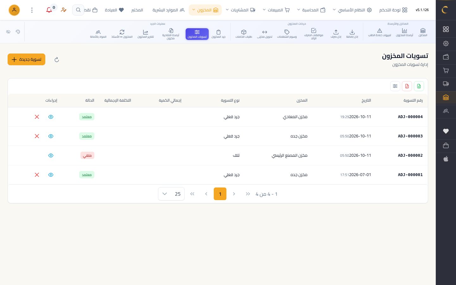Open the search magnifier button
The width and height of the screenshot is (456, 285).
[x=78, y=10]
